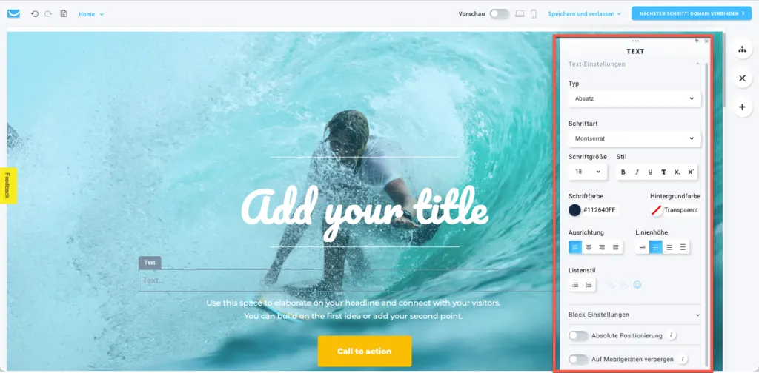Toggle the Vorschau preview switch
The width and height of the screenshot is (759, 373).
[500, 14]
